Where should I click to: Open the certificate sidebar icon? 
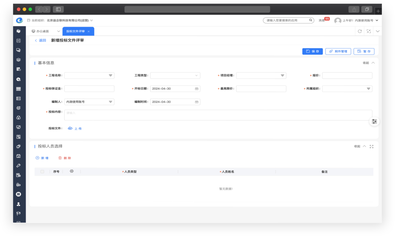point(19,137)
